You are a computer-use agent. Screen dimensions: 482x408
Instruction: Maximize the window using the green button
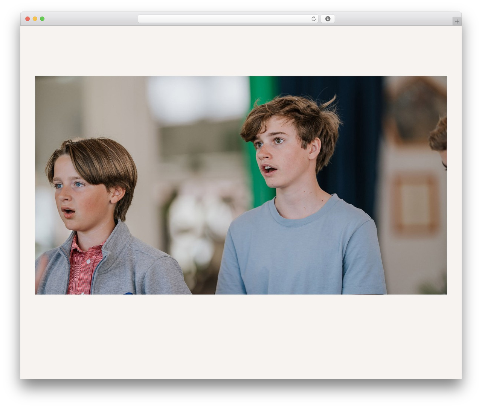[42, 19]
